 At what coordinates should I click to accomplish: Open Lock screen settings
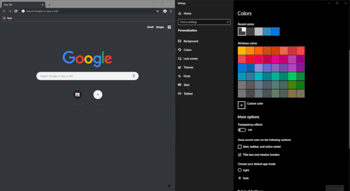click(188, 59)
